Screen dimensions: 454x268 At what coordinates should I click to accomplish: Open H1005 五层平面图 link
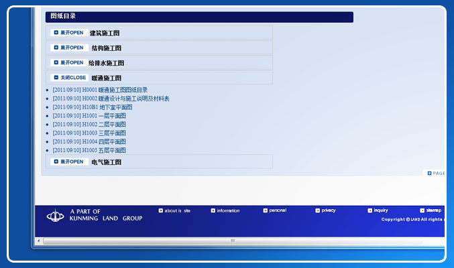[x=89, y=151]
